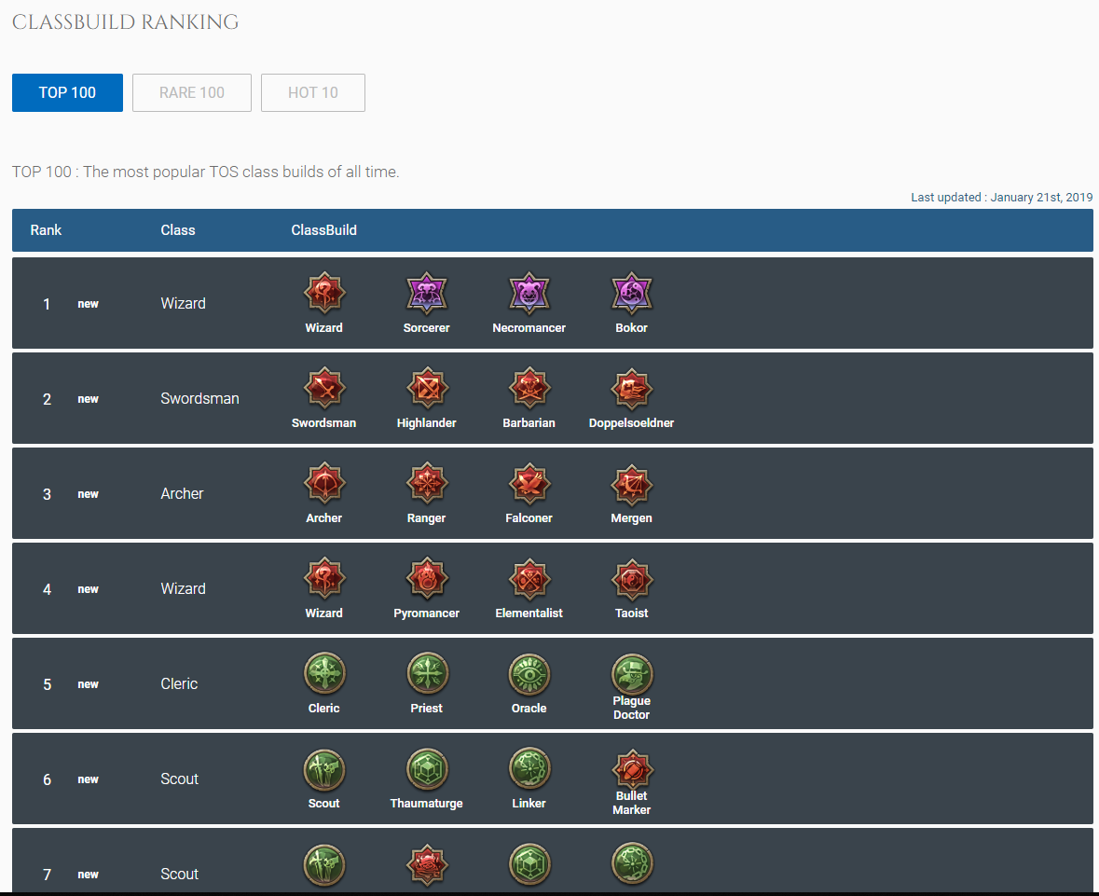Click the Oracle class icon
This screenshot has width=1099, height=896.
tap(529, 675)
